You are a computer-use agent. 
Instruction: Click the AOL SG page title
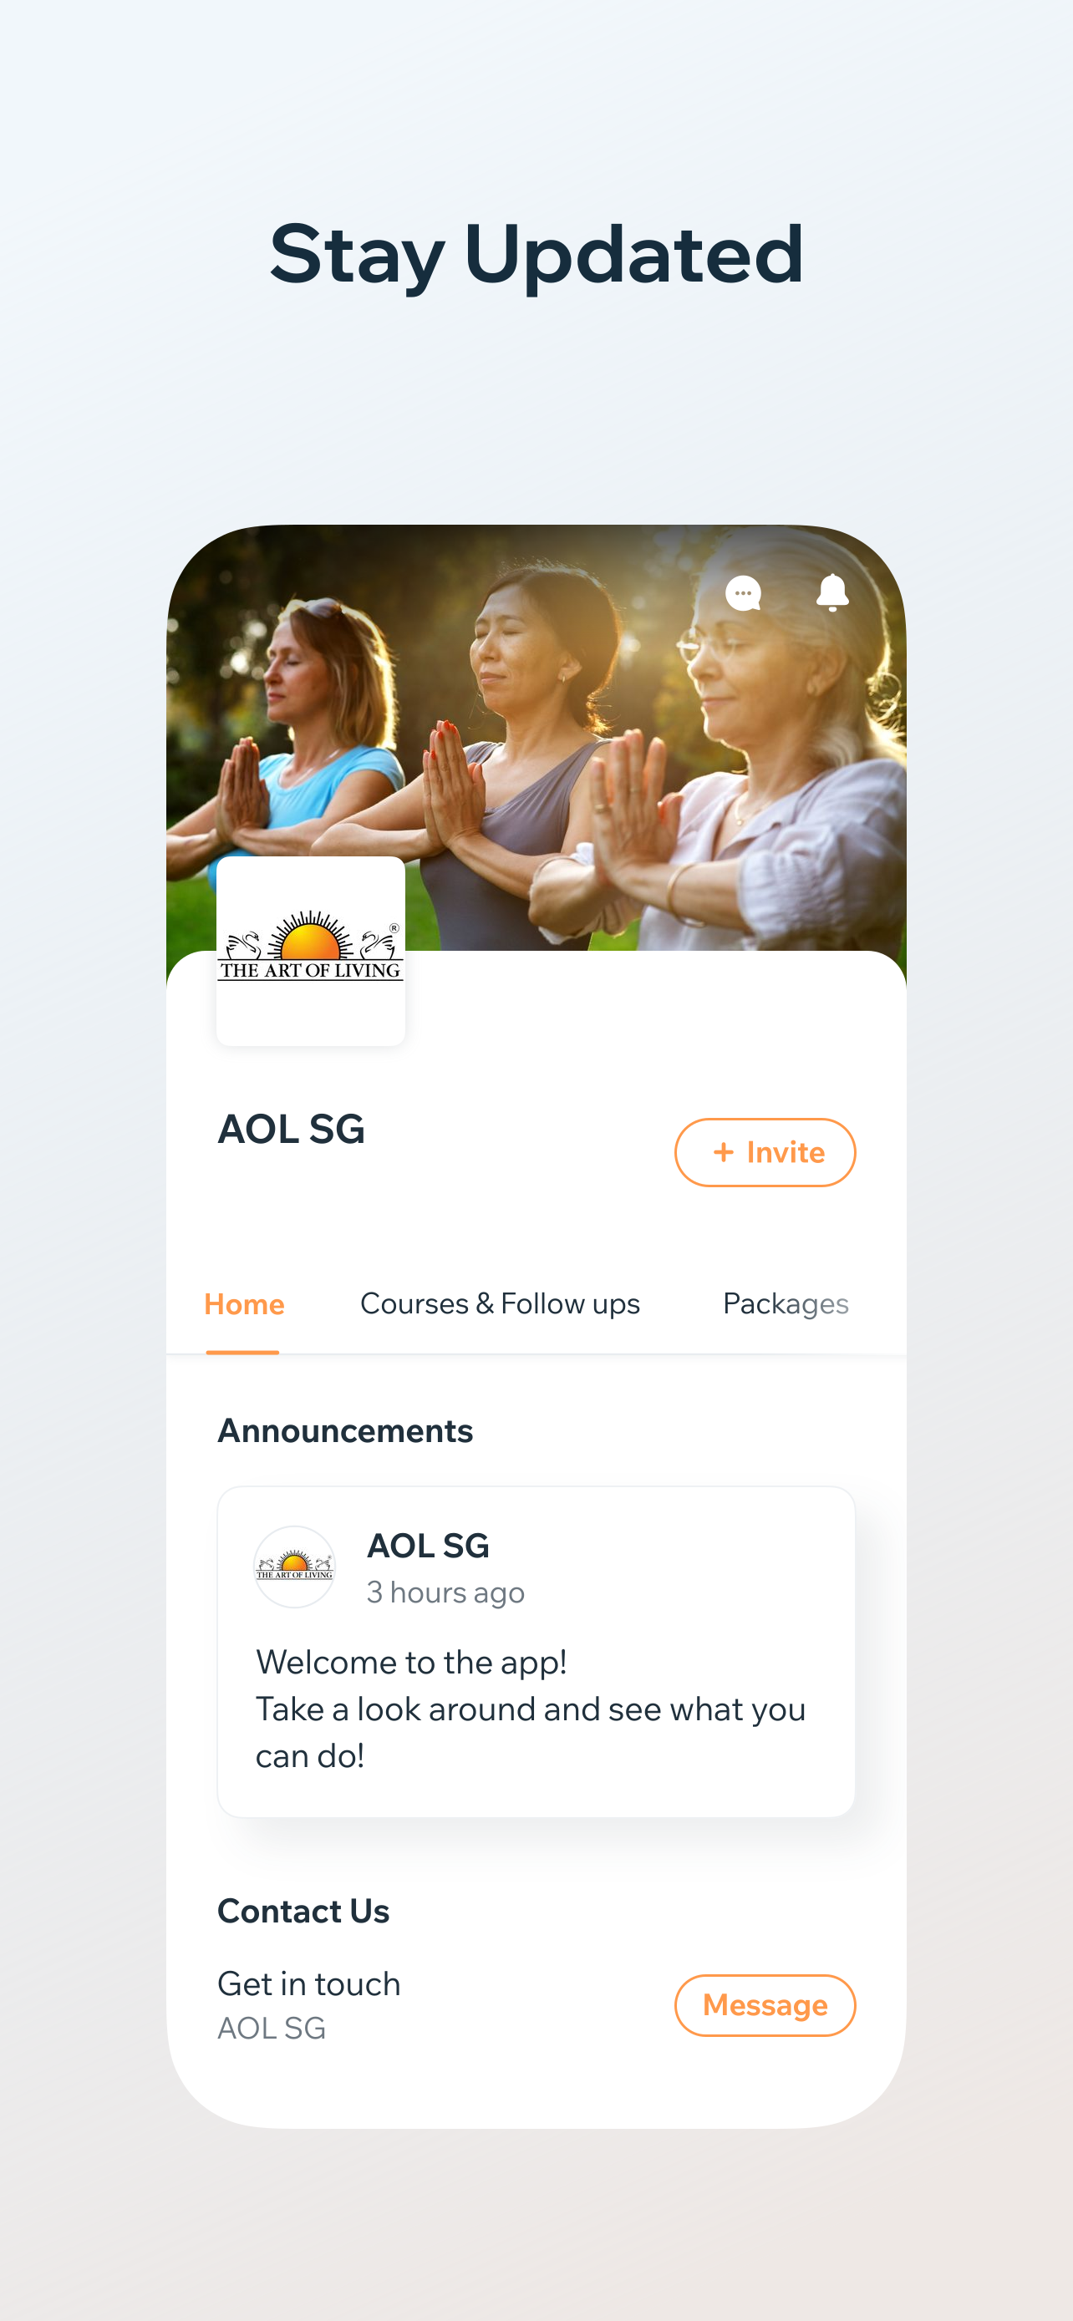tap(291, 1129)
